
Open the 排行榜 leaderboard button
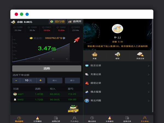pyautogui.click(x=57, y=22)
